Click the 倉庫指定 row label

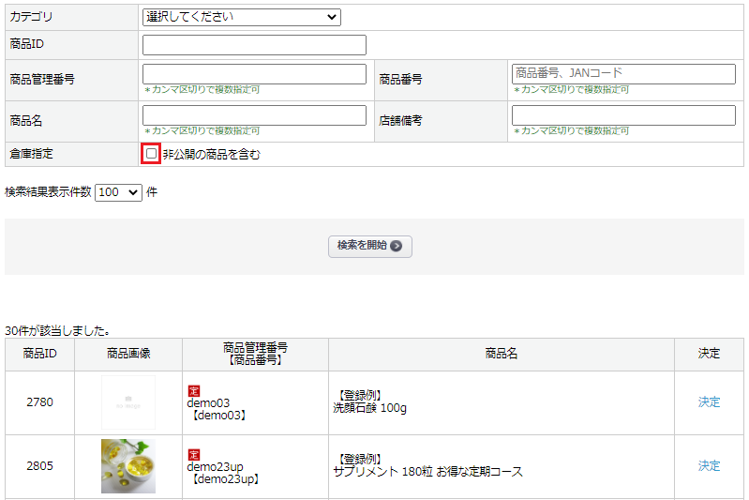tap(31, 154)
